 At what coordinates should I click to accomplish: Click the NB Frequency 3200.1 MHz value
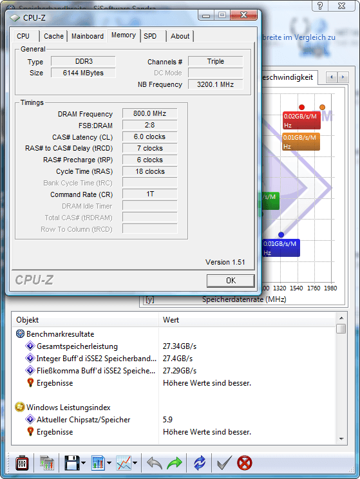216,84
